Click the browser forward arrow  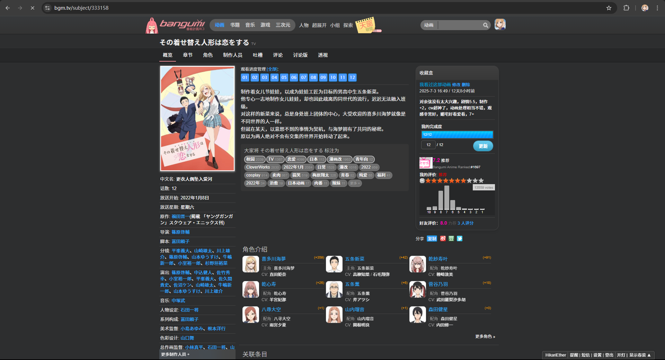[20, 8]
